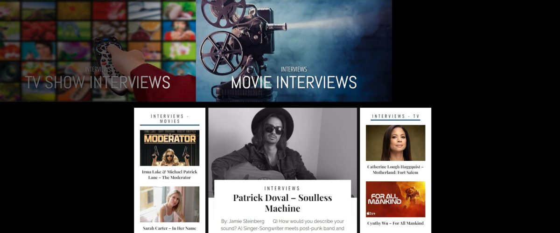Open Sarah Carter – In Her Name link
Image resolution: width=560 pixels, height=233 pixels.
pos(169,228)
